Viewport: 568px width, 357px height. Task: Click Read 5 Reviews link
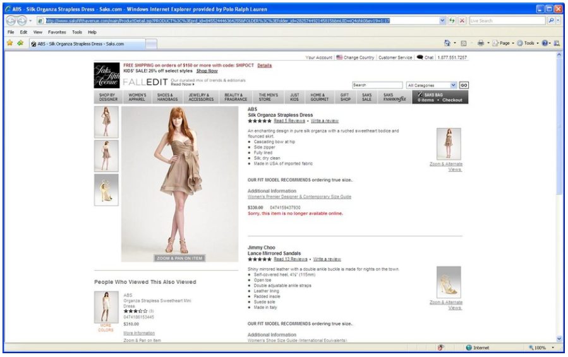click(x=289, y=121)
